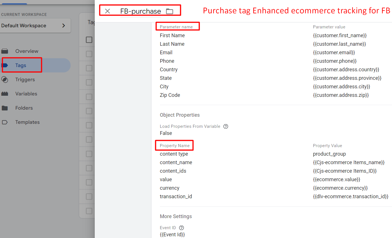Click the Overview icon in the sidebar
Viewport: 392px width, 238px height.
coord(5,51)
